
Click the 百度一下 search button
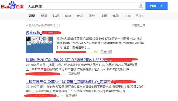(x=156, y=6)
